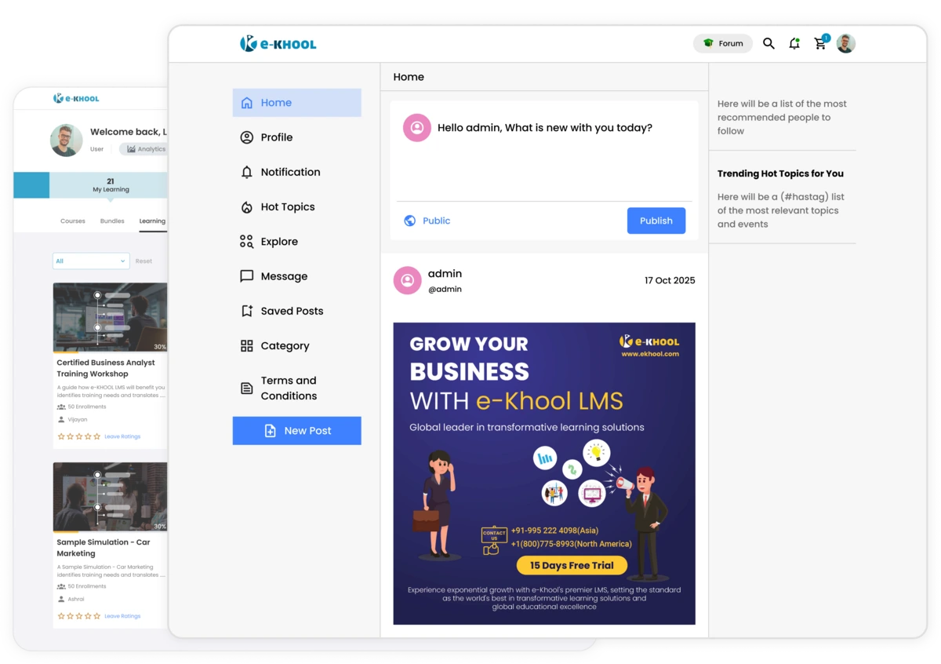The height and width of the screenshot is (664, 941).
Task: Select the Saved Posts bookmark icon
Action: point(245,311)
